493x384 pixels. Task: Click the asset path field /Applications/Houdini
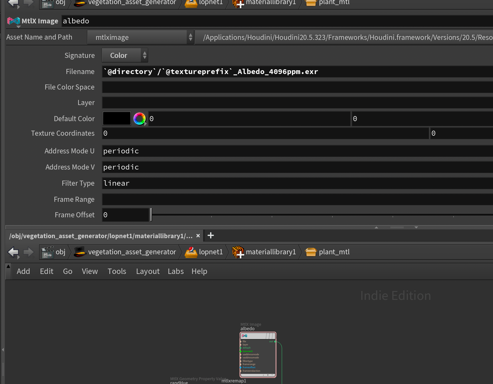pyautogui.click(x=344, y=37)
